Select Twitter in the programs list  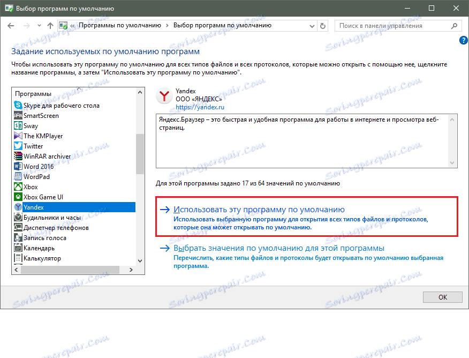point(33,146)
